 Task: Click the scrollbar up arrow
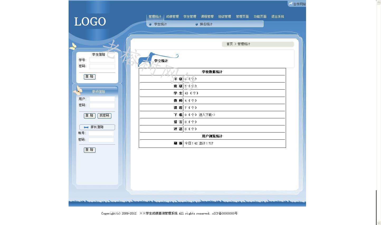coord(379,2)
